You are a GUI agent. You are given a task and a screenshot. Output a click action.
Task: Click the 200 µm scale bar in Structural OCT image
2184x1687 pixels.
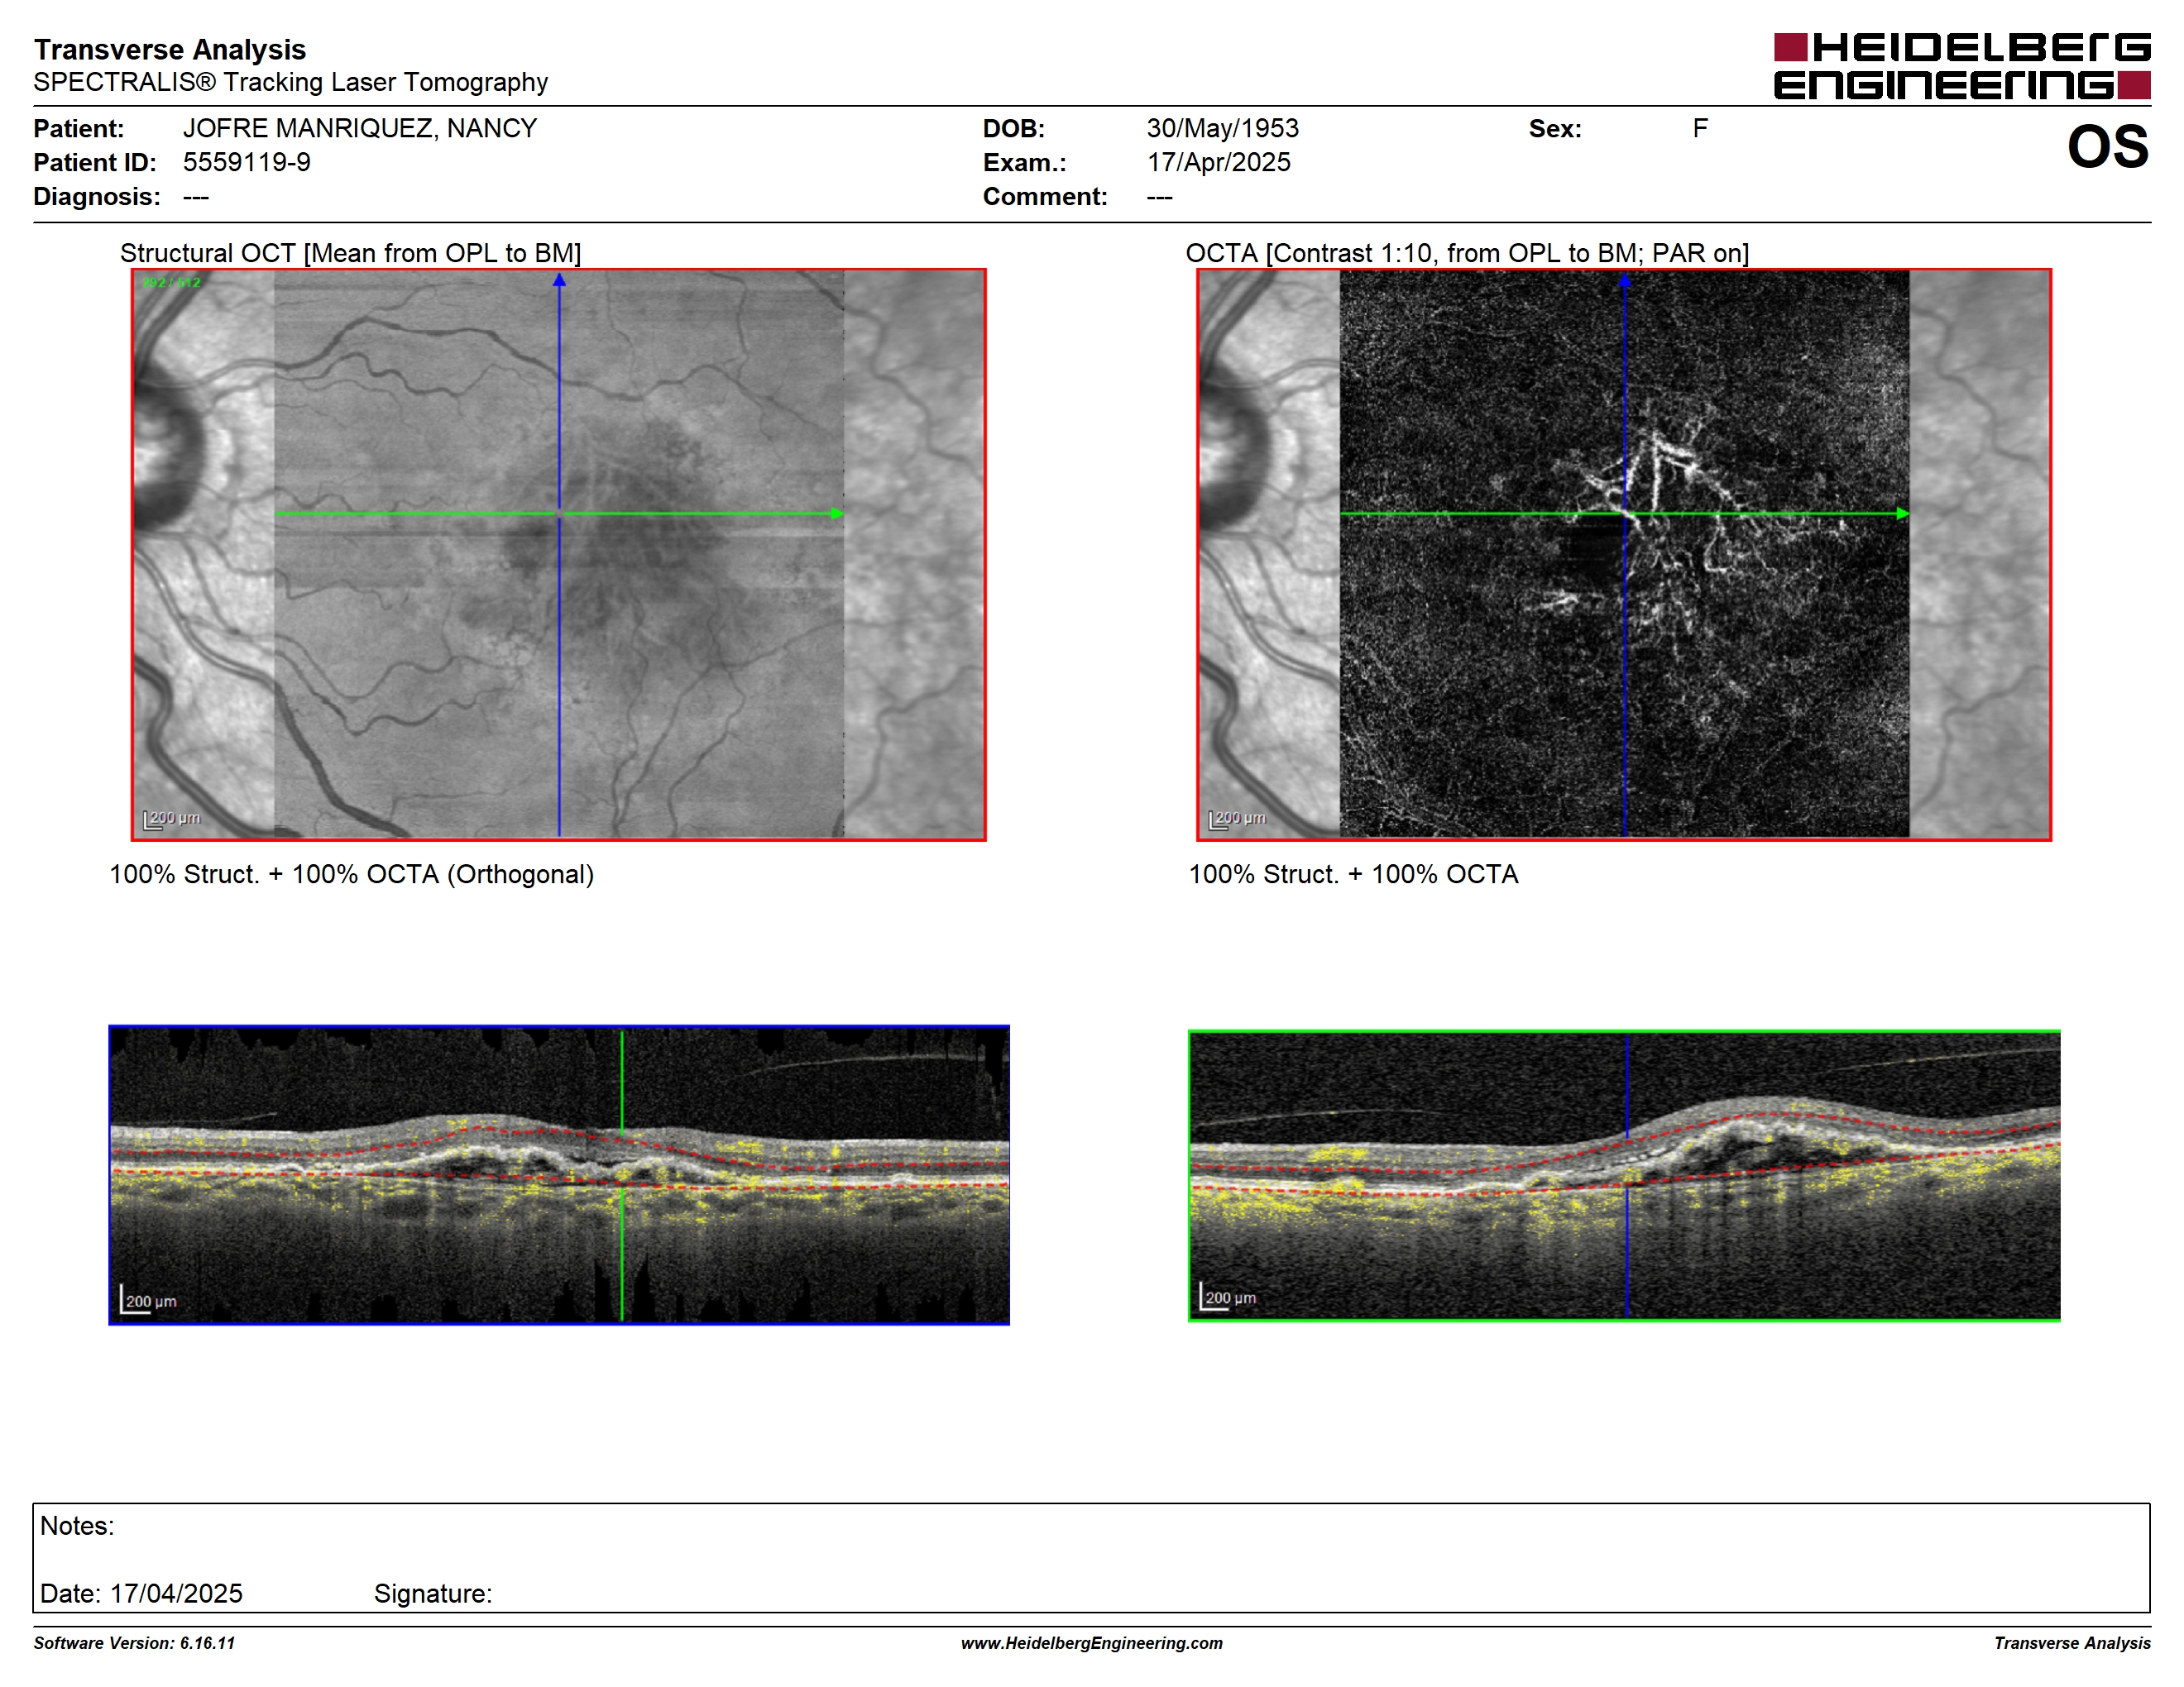[172, 819]
